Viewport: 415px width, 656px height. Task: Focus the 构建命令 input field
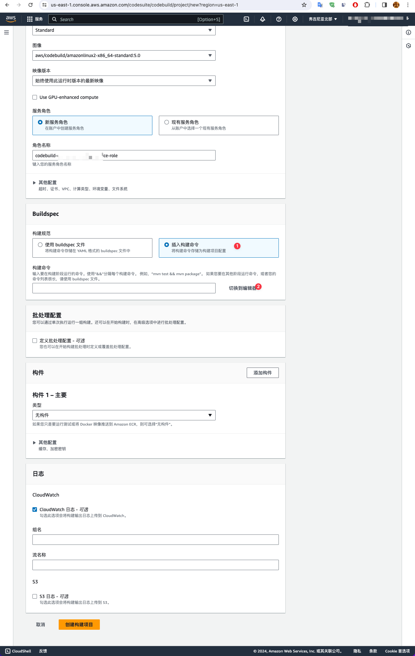point(124,288)
